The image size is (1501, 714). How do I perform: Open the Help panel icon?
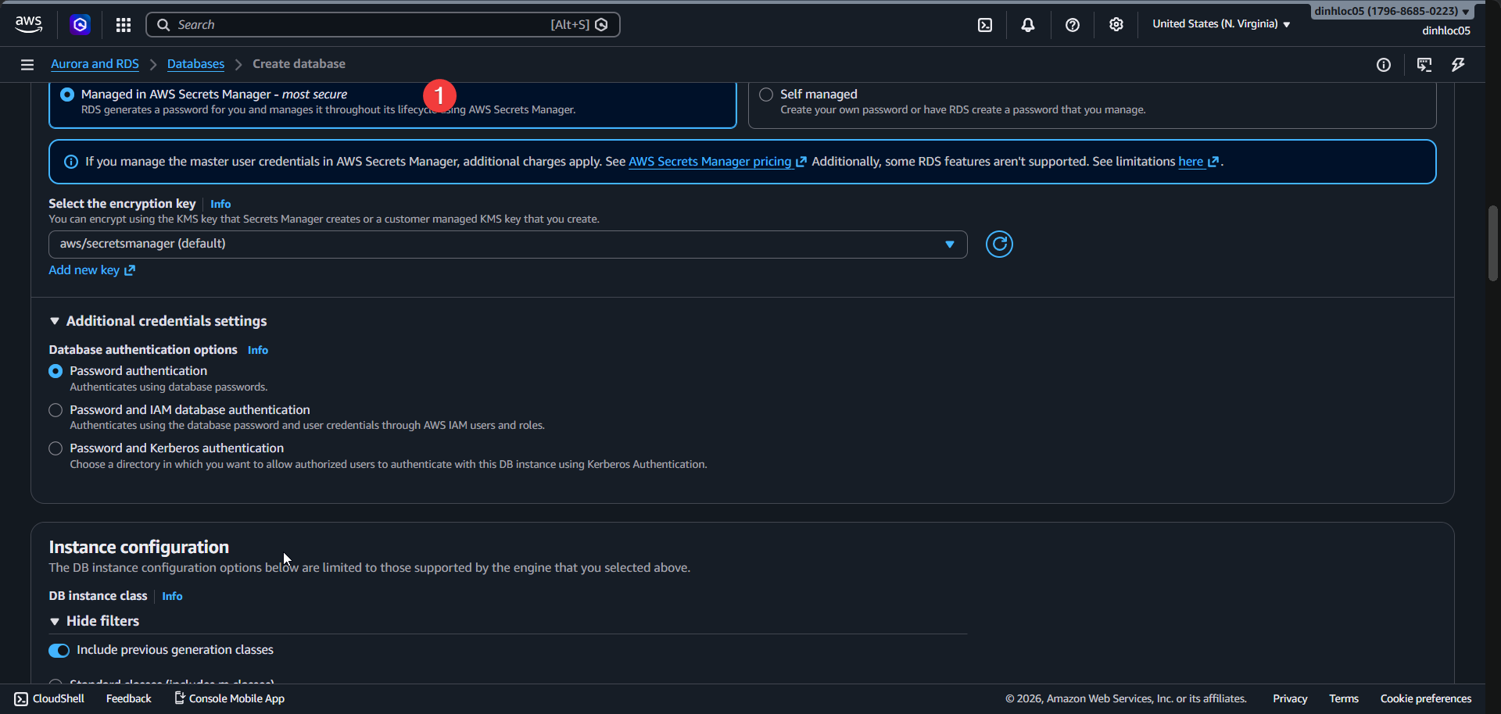coord(1072,24)
